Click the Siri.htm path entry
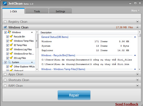The width and height of the screenshot is (143, 106). (x=85, y=64)
